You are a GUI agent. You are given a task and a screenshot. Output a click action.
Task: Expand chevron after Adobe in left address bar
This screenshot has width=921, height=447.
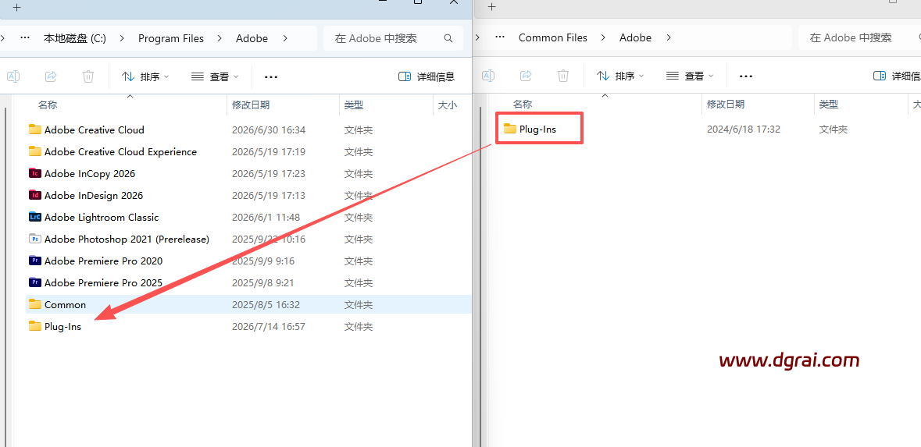[285, 38]
